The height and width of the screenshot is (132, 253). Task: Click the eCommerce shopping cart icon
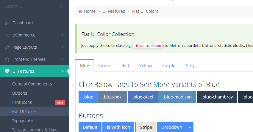point(7,35)
